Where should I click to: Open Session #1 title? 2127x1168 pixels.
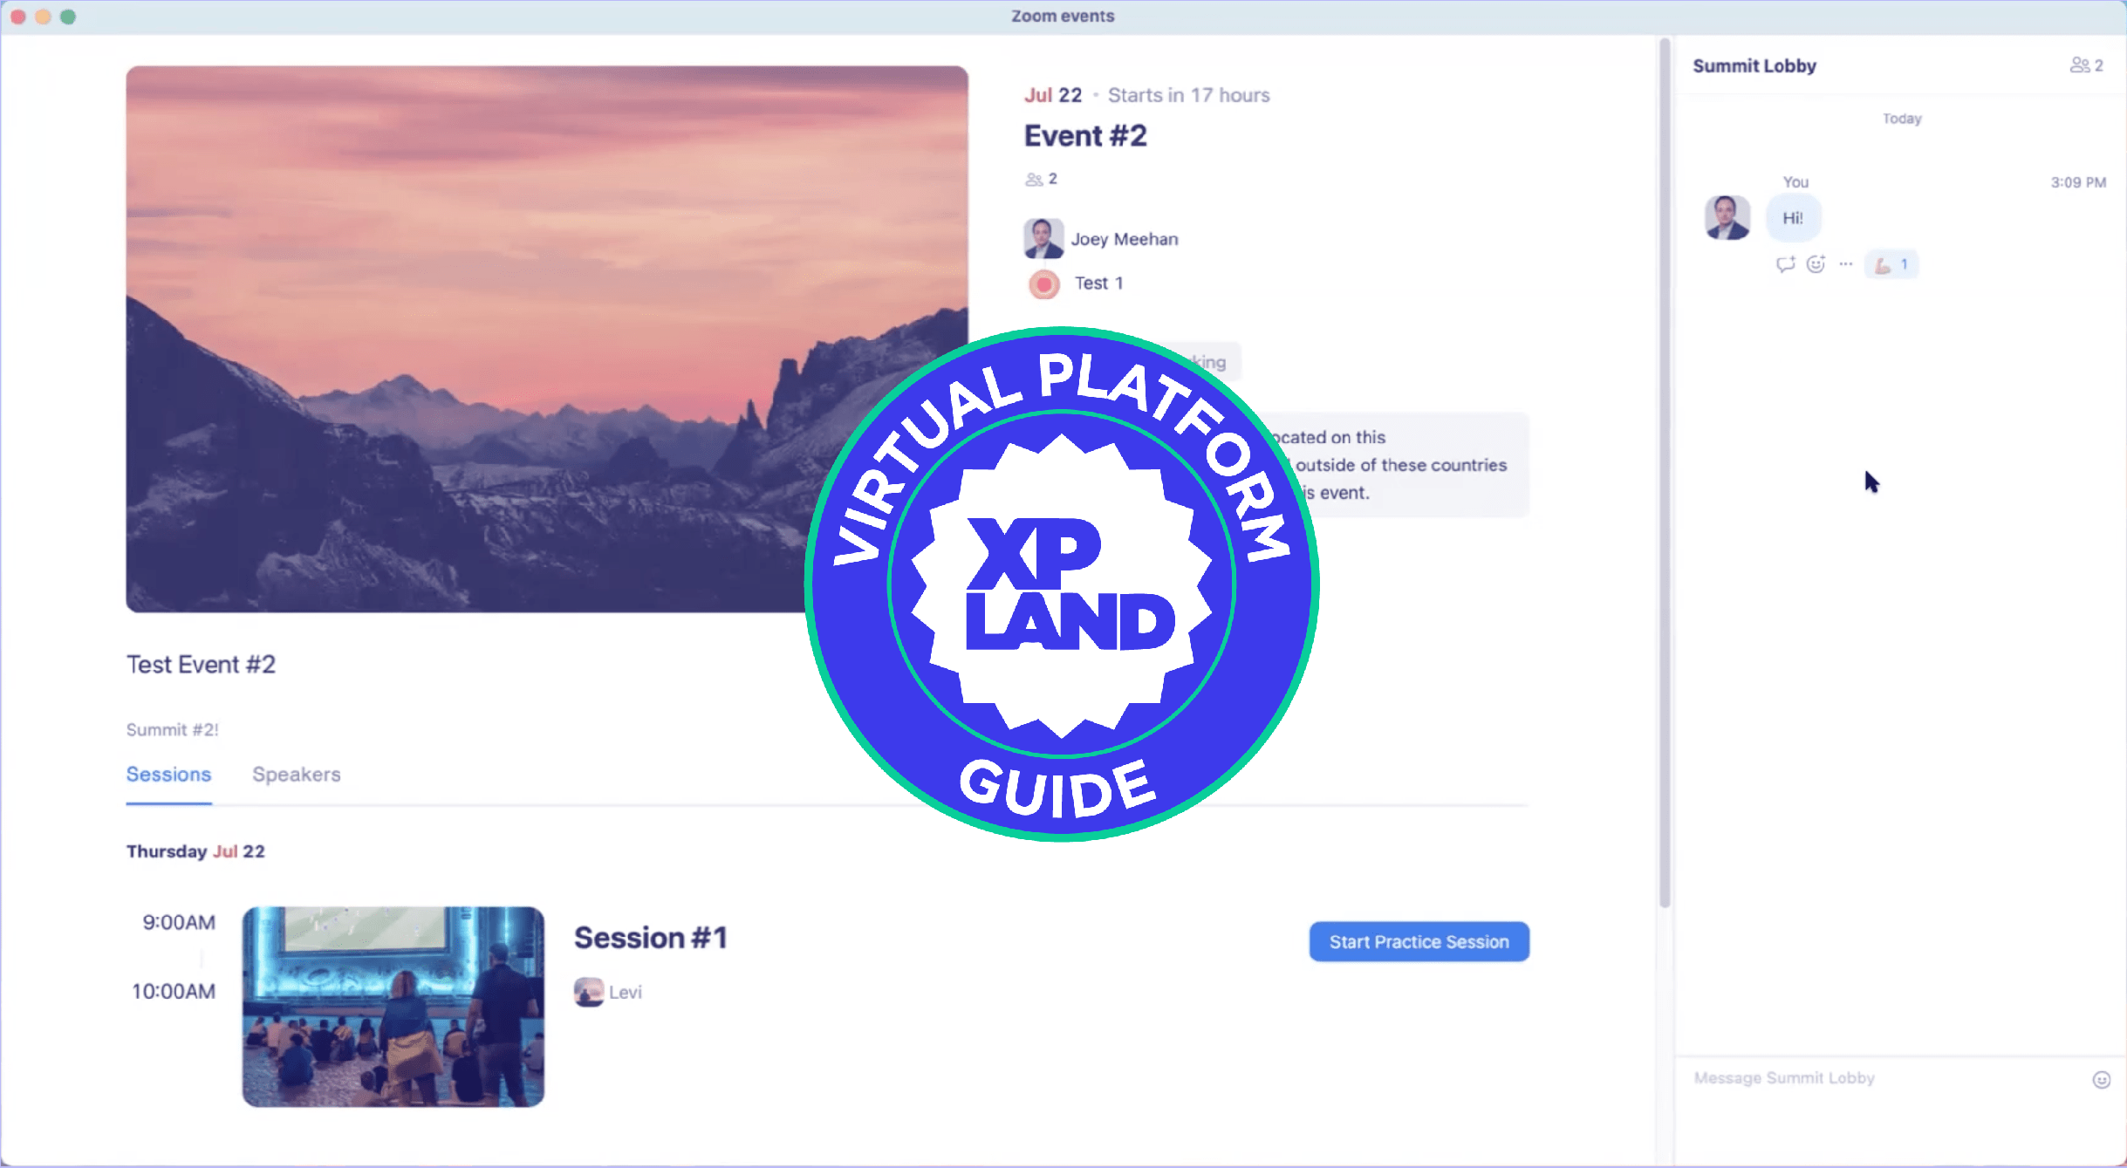pos(650,938)
